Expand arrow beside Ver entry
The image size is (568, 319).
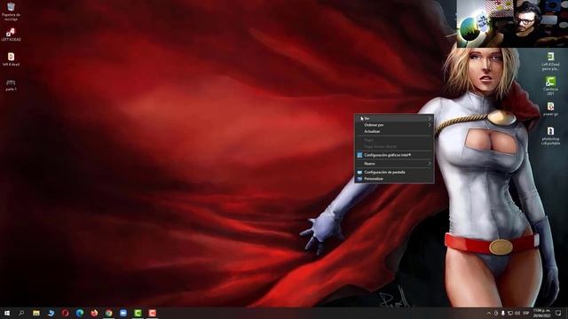[430, 118]
